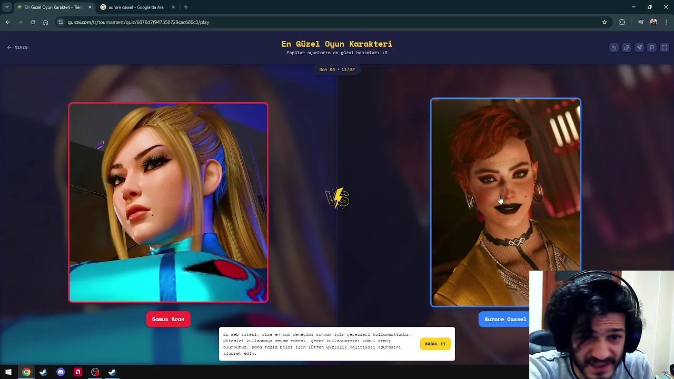Click the Son 64 • 11/27 round indicator
This screenshot has height=379, width=674.
point(337,69)
